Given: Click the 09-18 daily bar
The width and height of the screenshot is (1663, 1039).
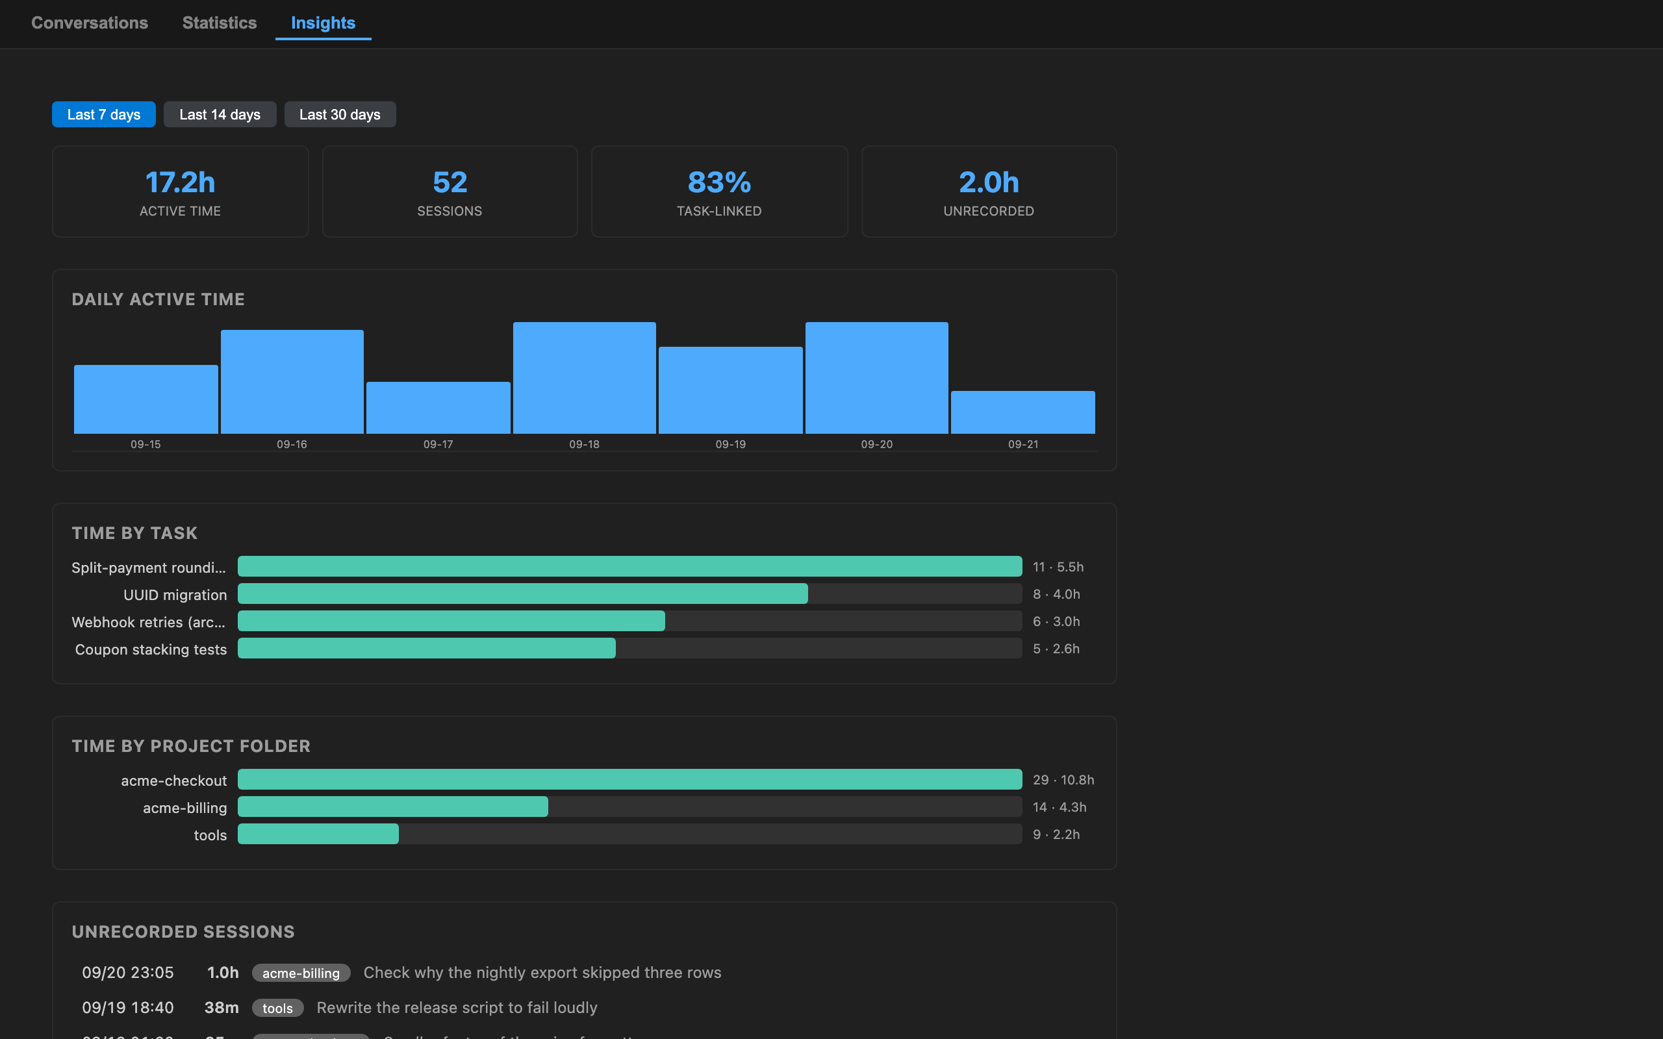Looking at the screenshot, I should (584, 378).
